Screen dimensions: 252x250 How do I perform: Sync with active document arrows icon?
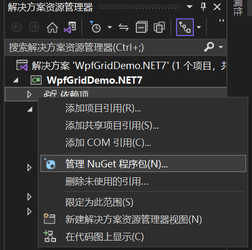(124, 27)
